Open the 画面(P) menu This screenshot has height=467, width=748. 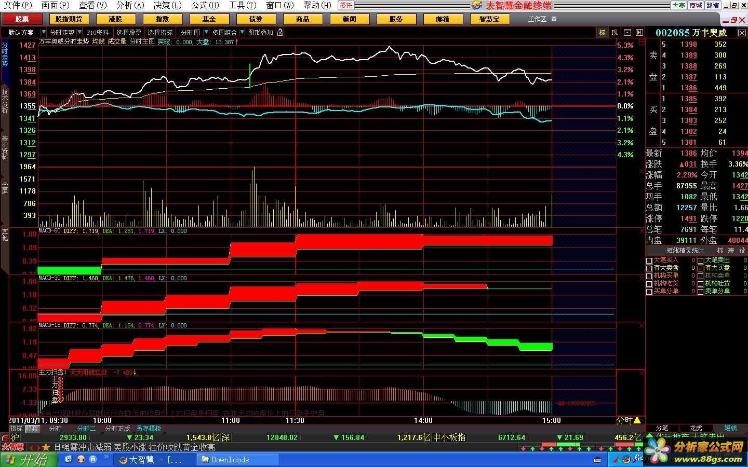[x=55, y=5]
